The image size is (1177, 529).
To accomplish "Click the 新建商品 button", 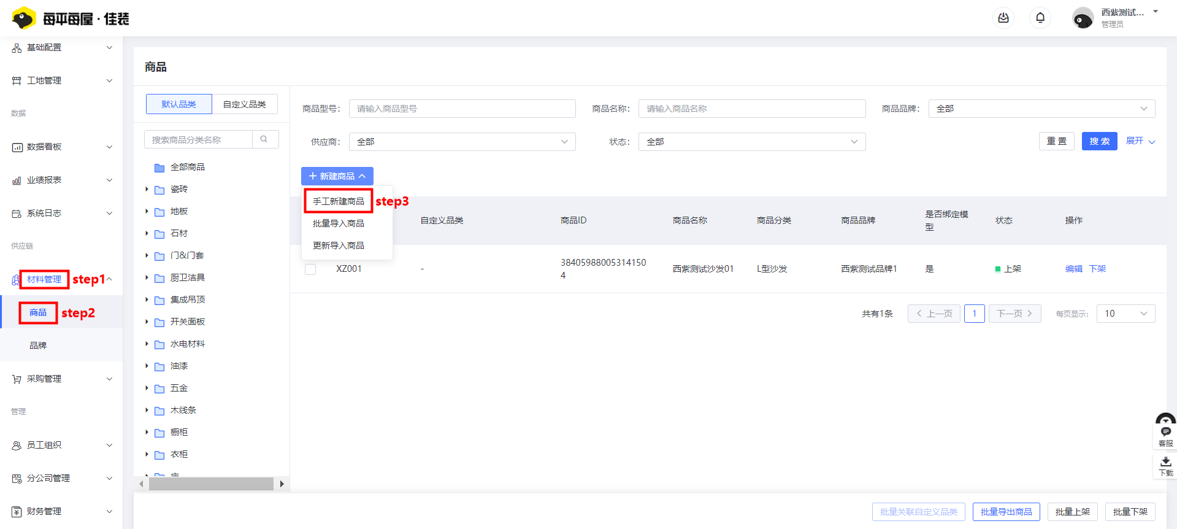I will tap(337, 176).
